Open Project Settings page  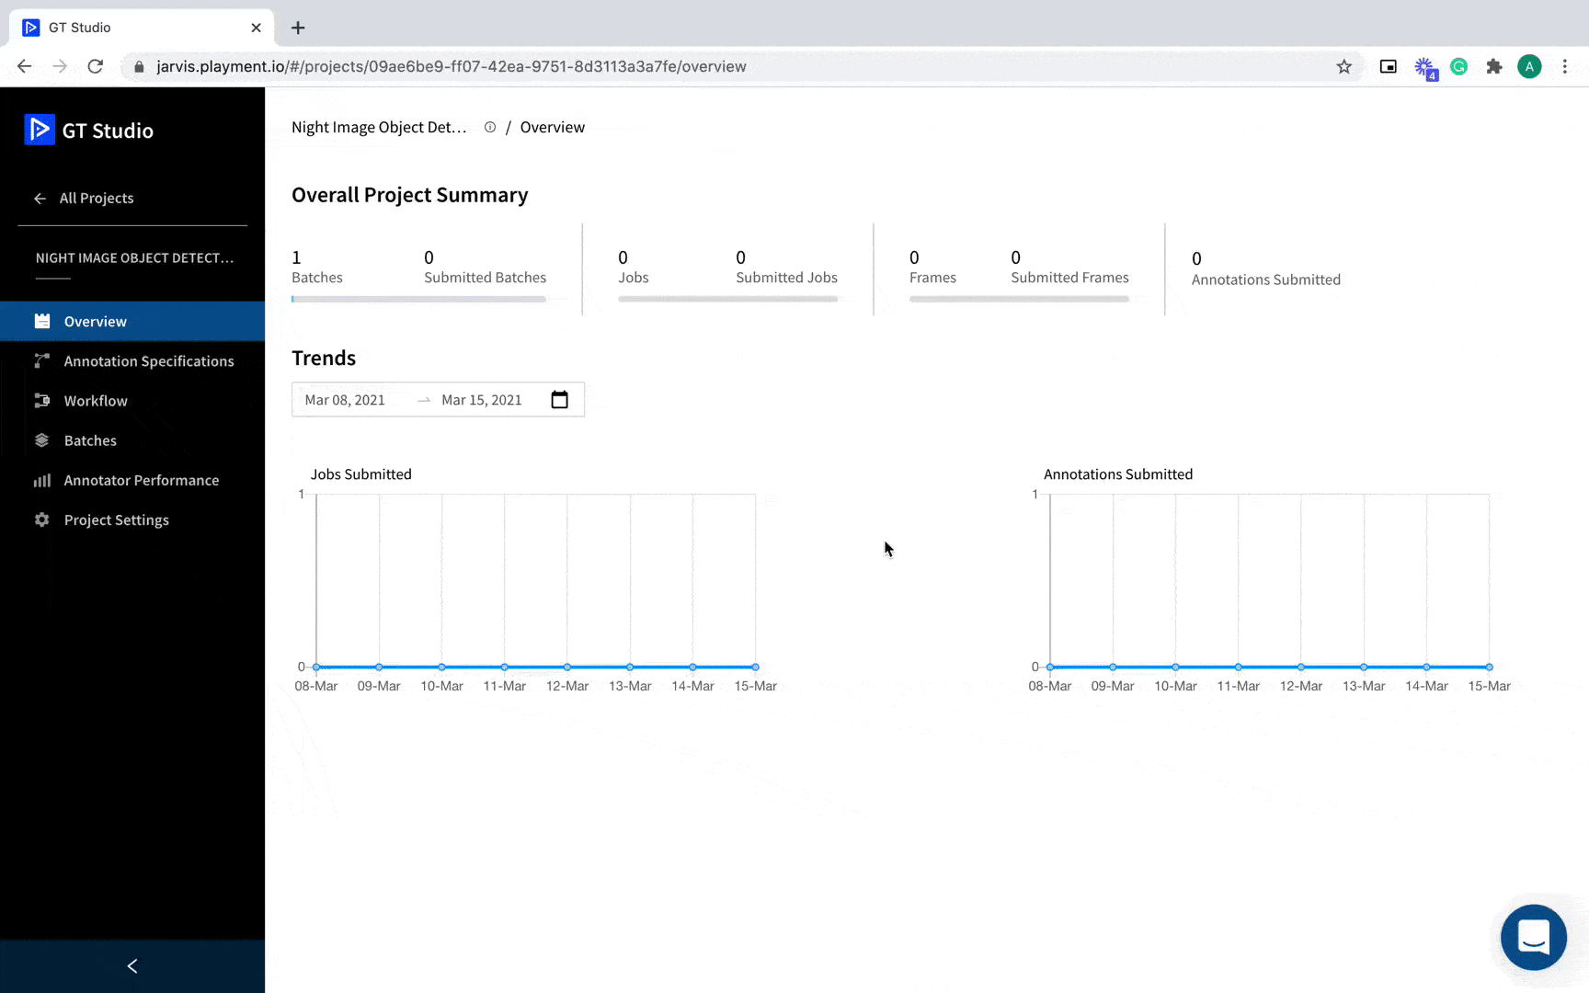tap(132, 519)
